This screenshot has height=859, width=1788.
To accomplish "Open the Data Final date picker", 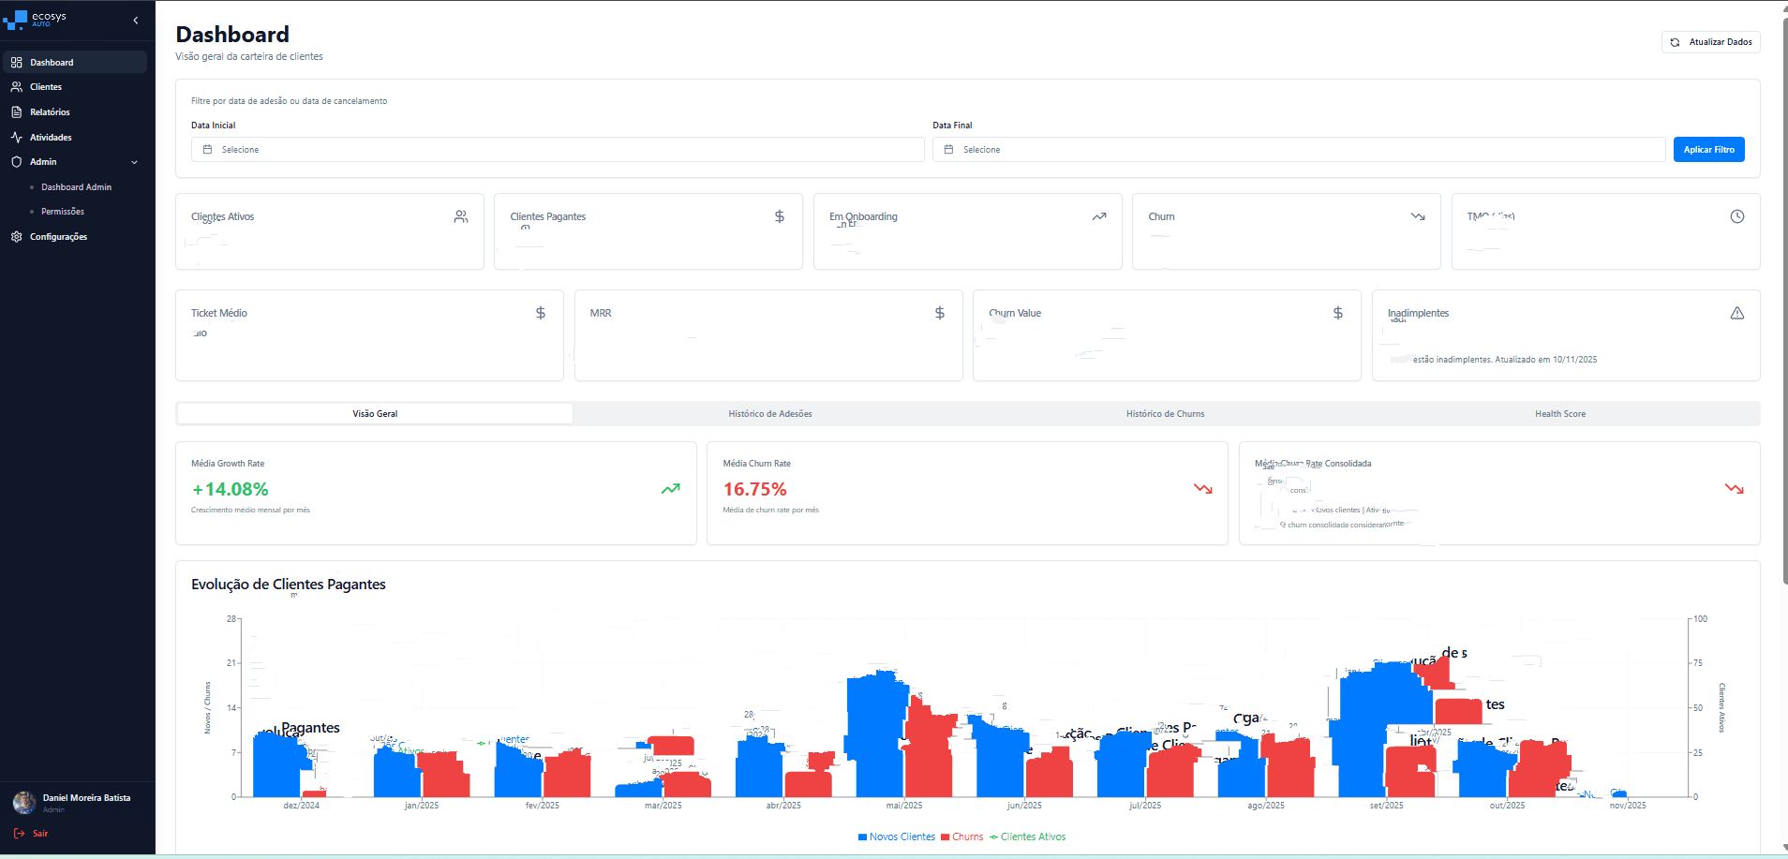I will 1299,150.
